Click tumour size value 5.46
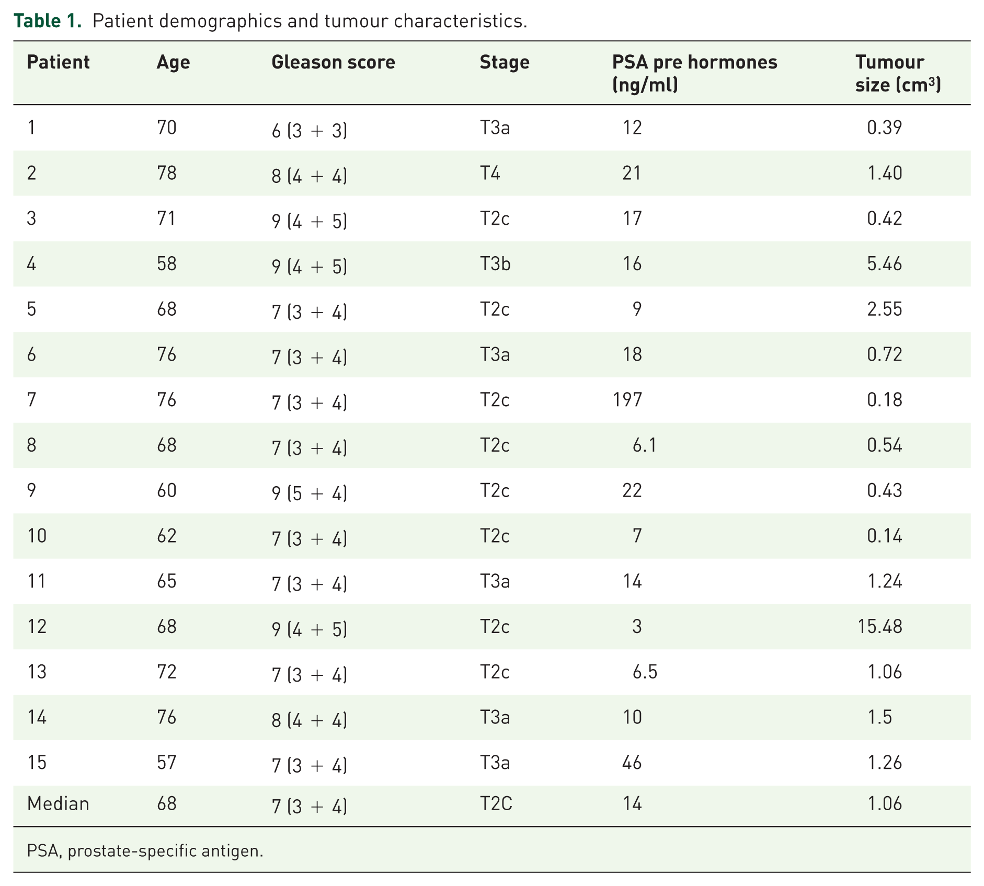 (885, 264)
